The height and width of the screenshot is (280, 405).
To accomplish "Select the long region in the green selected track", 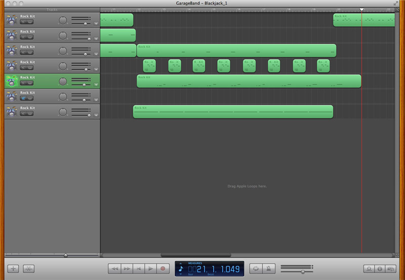I will pyautogui.click(x=249, y=81).
